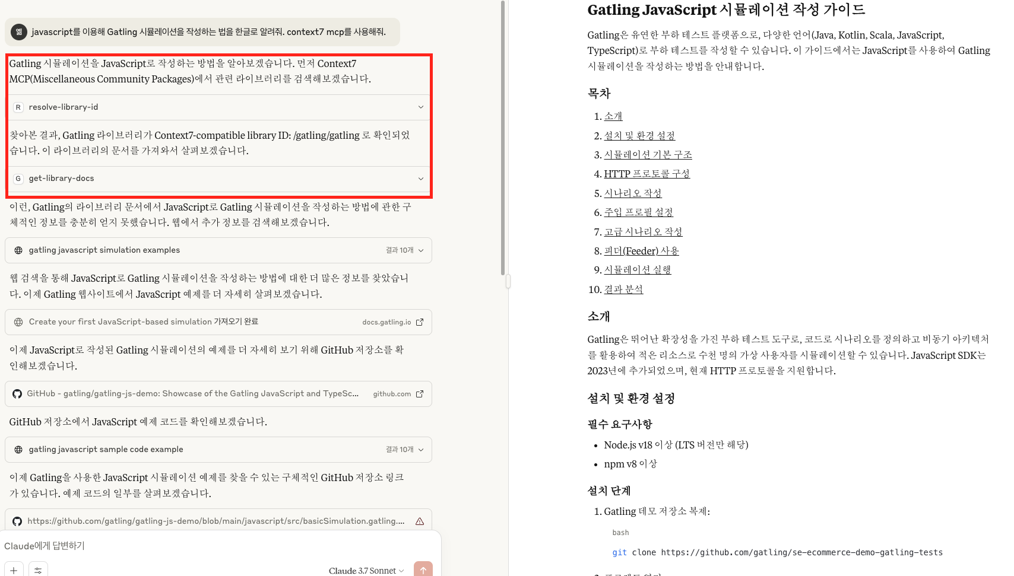Click the chat panel vertical scrollbar
1014x576 pixels.
click(x=503, y=138)
